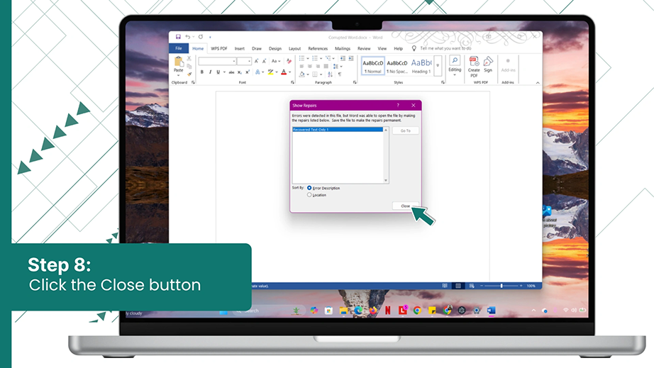This screenshot has height=368, width=654.
Task: Switch to the Review tab
Action: coord(364,49)
